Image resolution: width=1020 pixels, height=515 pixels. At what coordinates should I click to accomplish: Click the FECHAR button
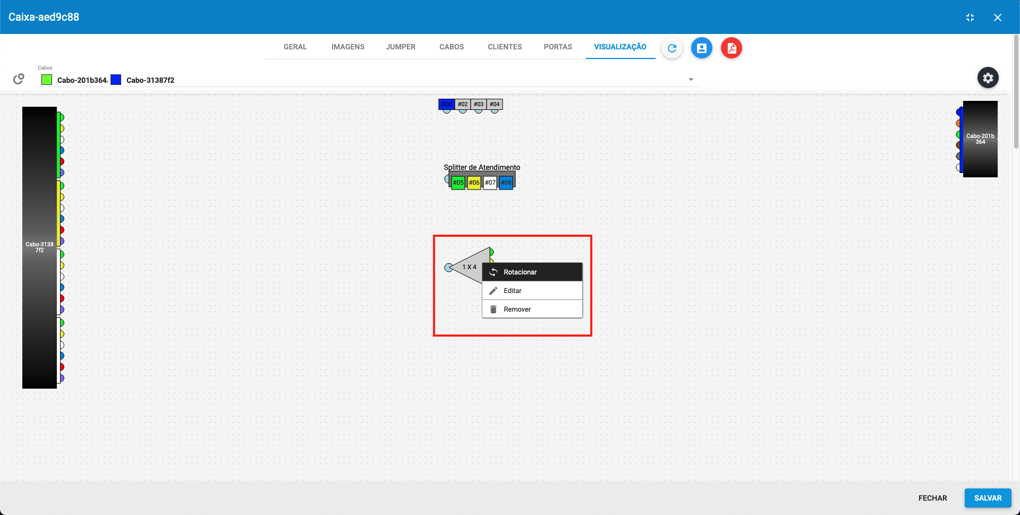click(x=933, y=498)
